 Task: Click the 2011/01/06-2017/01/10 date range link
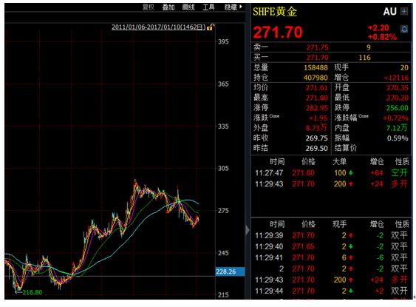tap(158, 27)
